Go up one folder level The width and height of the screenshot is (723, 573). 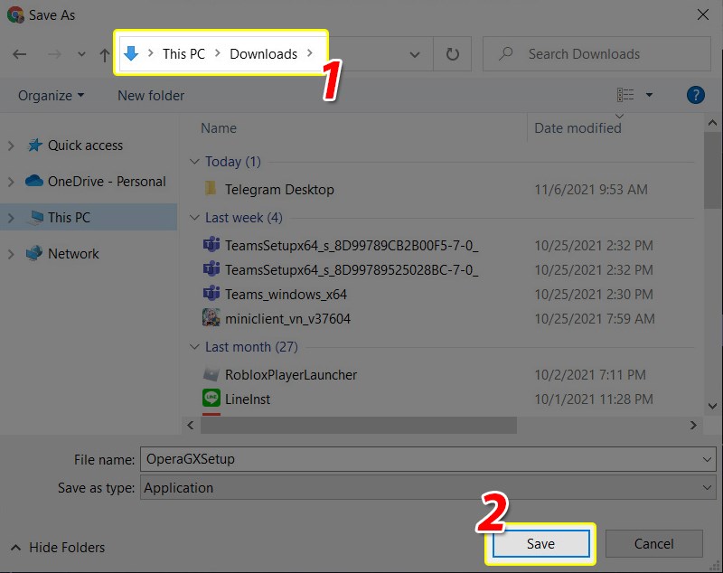coord(105,55)
